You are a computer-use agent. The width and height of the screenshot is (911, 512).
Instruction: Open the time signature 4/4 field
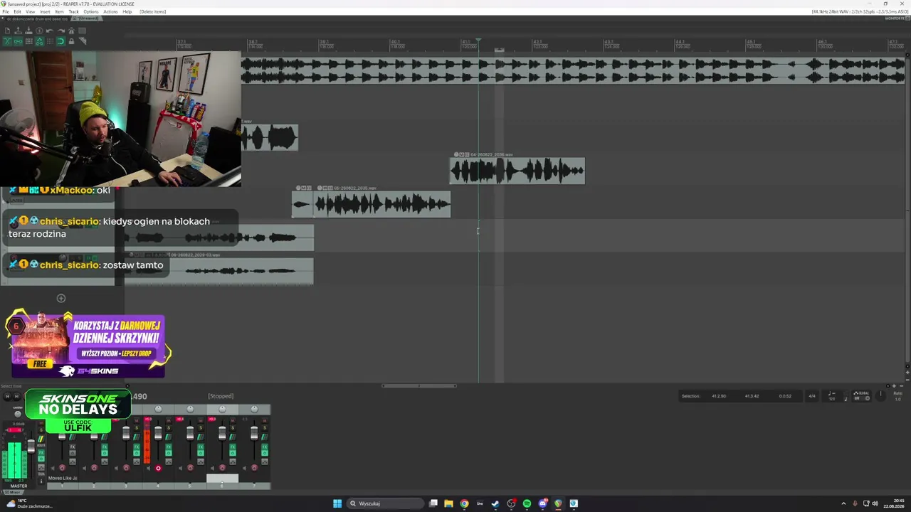pos(811,396)
